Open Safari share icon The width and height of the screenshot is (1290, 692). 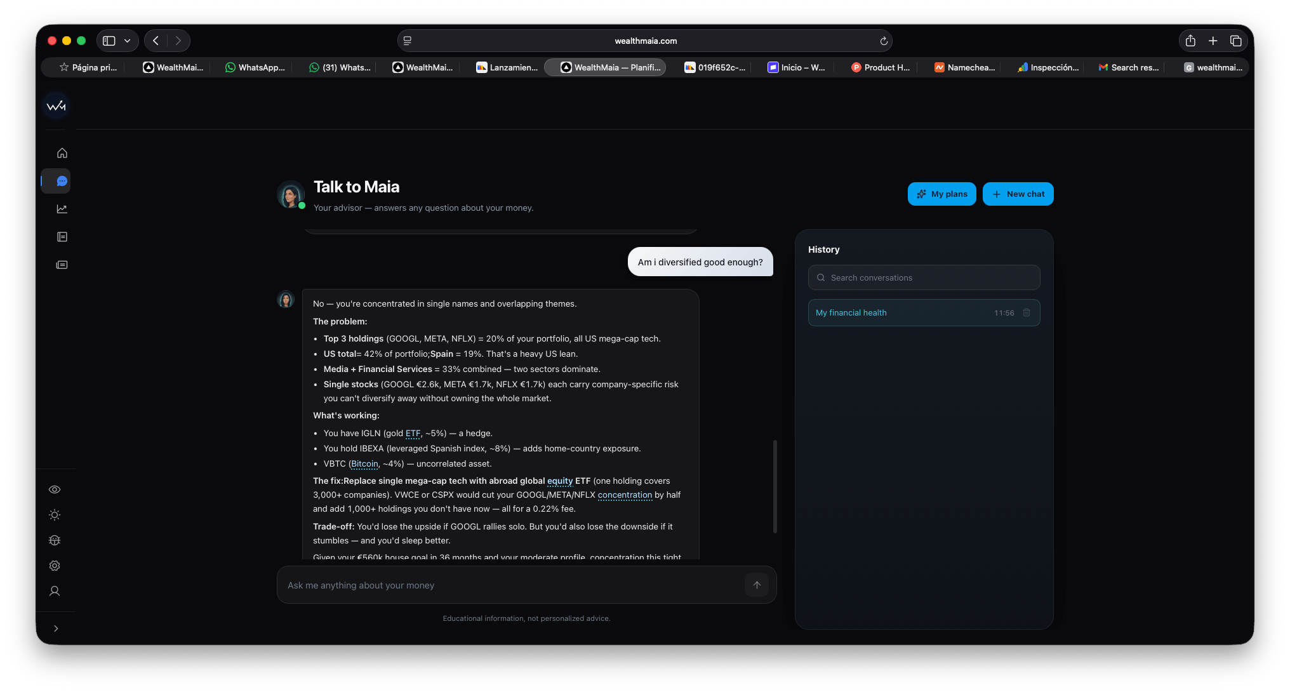coord(1190,41)
